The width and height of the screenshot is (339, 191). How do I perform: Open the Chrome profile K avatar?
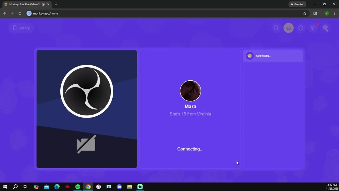click(327, 13)
